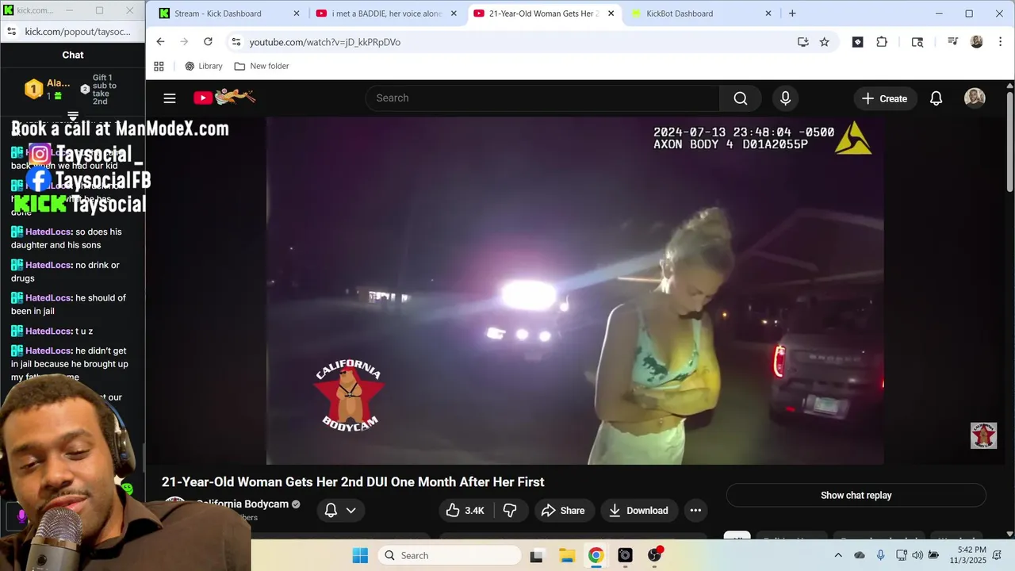Go back with the browser back arrow
This screenshot has height=571, width=1015.
tap(160, 42)
